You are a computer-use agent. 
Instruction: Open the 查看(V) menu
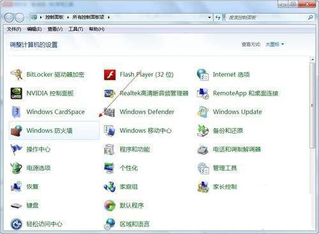coord(55,29)
